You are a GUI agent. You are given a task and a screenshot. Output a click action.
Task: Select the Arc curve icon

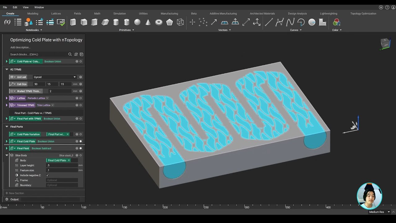pyautogui.click(x=301, y=22)
